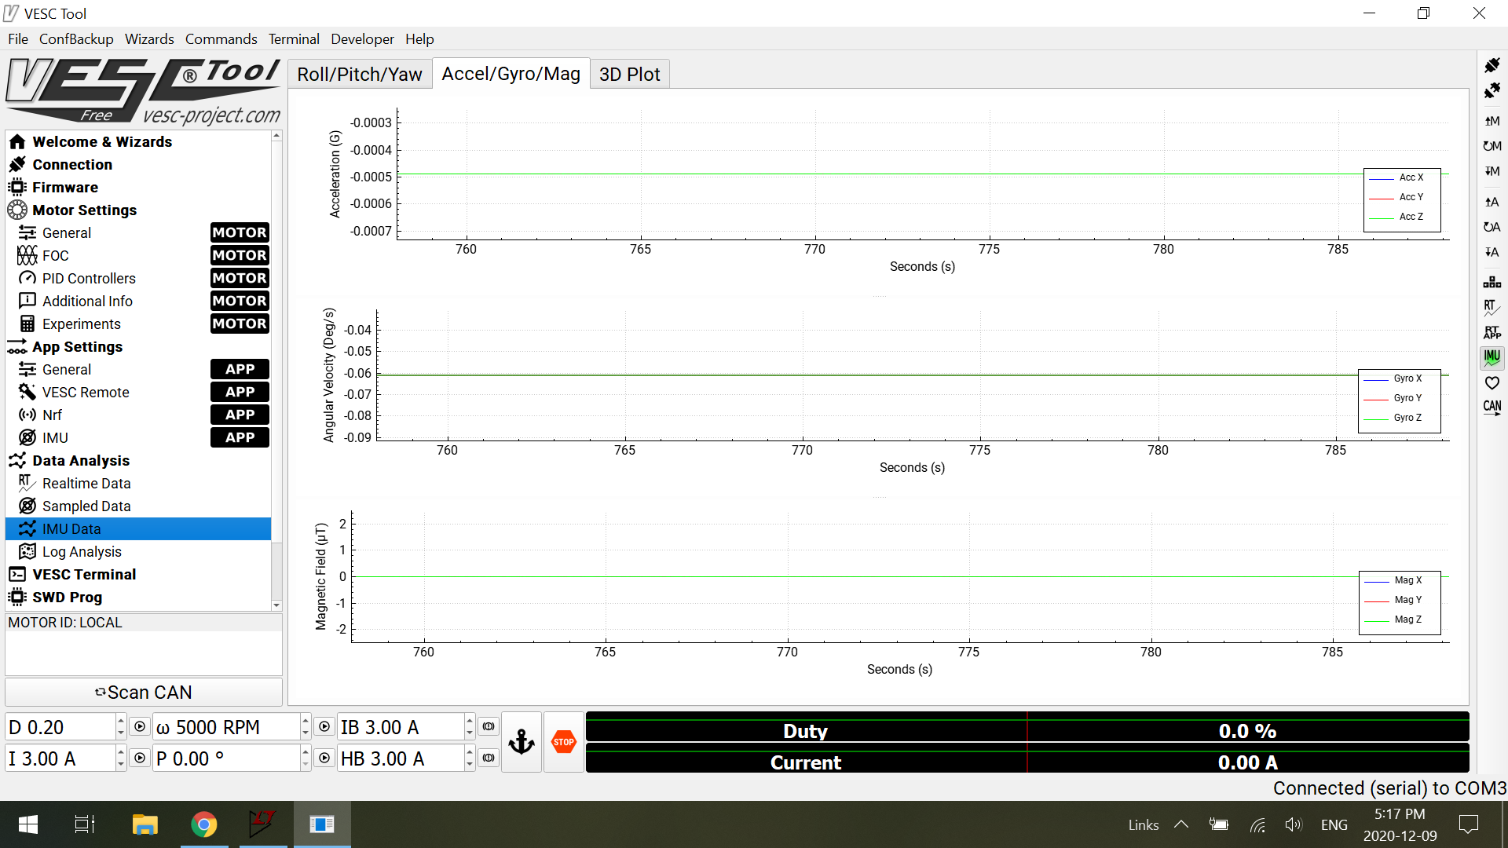Click the connect plug icon at top right
Screen dimensions: 1508x848
1492,65
